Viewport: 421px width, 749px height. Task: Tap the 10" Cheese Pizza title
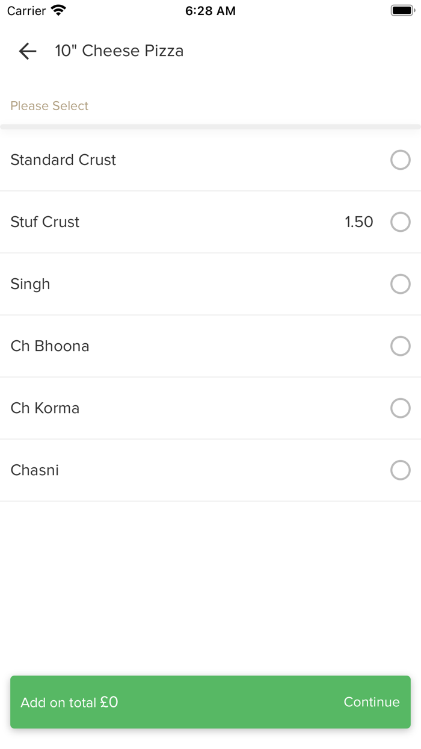coord(119,51)
